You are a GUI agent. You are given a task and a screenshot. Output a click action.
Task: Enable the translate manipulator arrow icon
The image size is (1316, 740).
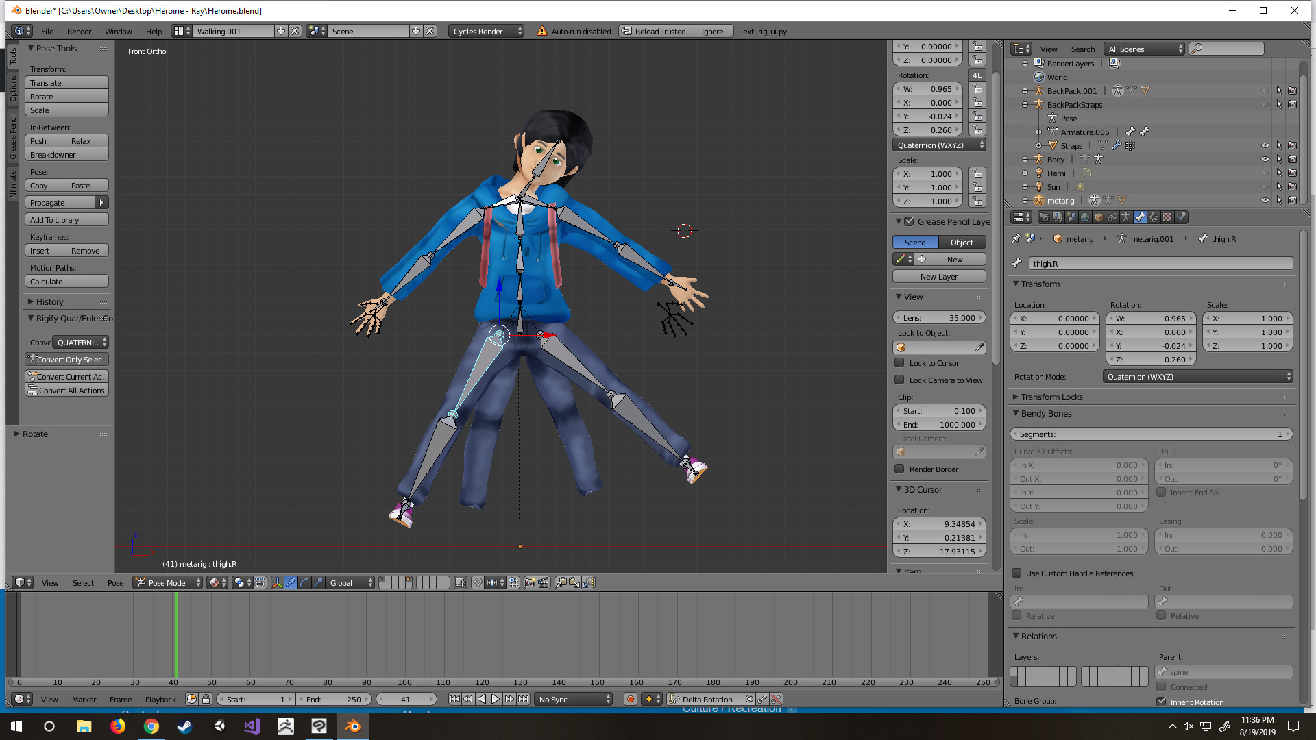(x=291, y=583)
